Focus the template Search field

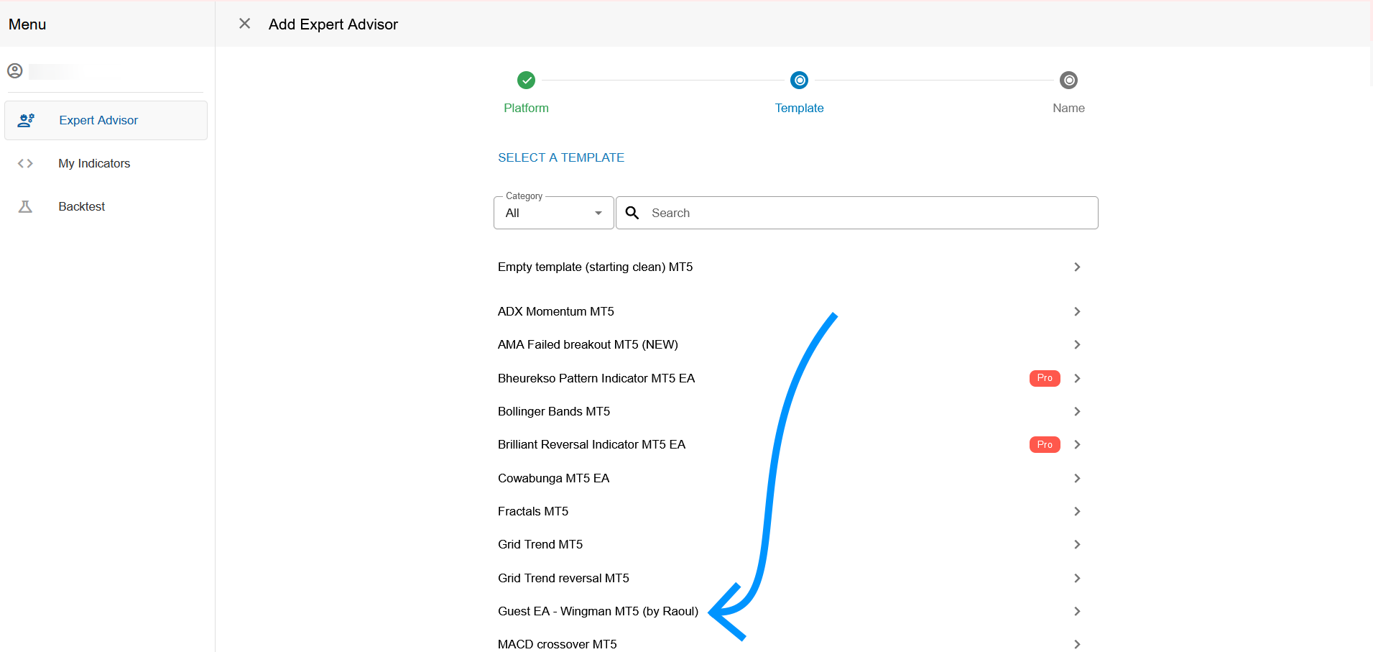click(x=856, y=213)
